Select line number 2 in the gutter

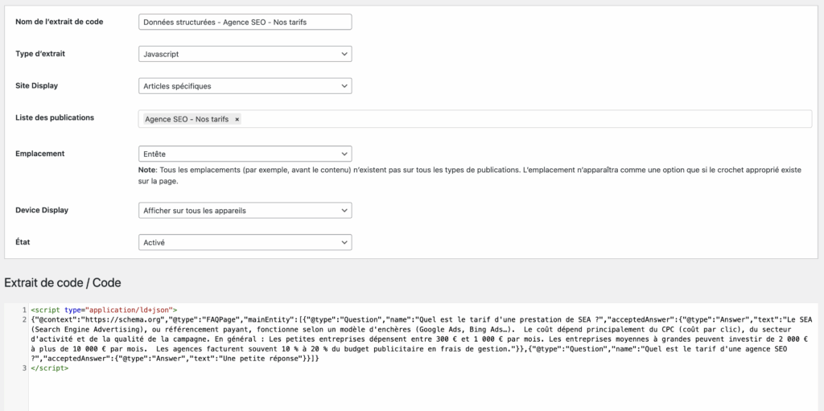point(24,319)
